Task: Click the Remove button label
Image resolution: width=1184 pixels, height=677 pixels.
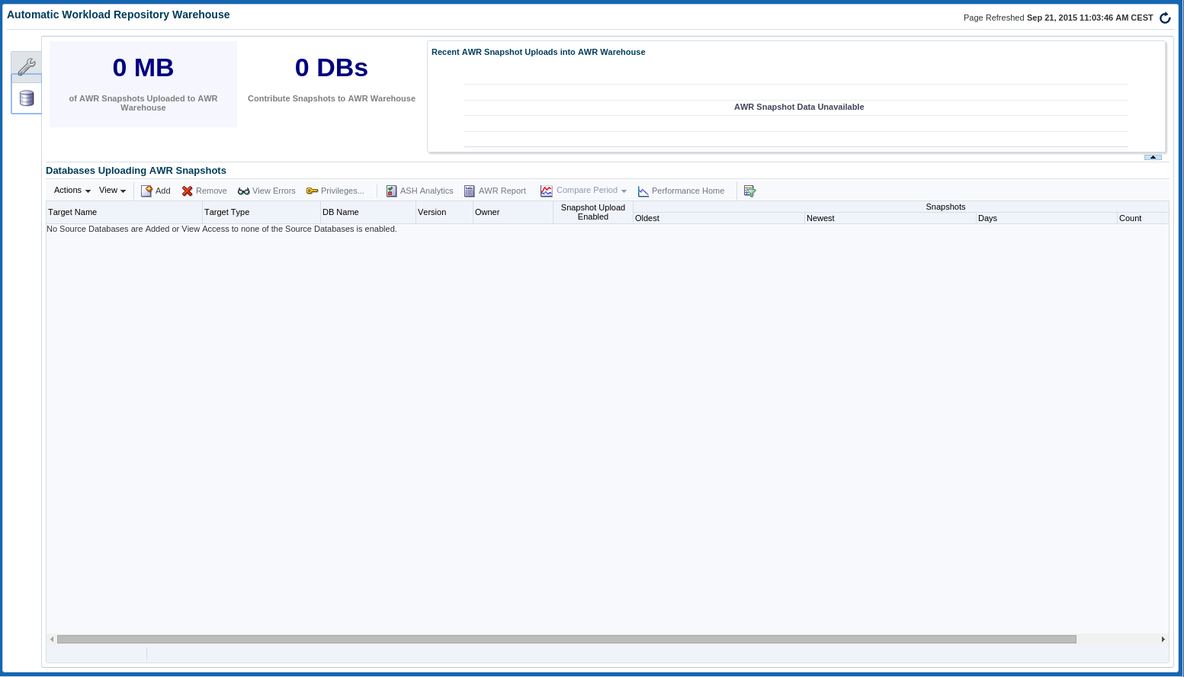Action: point(211,191)
